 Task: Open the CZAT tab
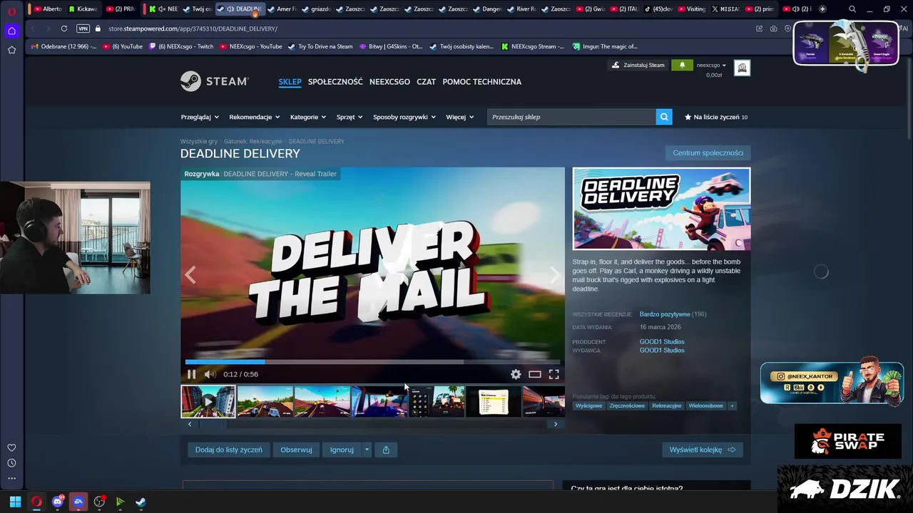tap(426, 81)
